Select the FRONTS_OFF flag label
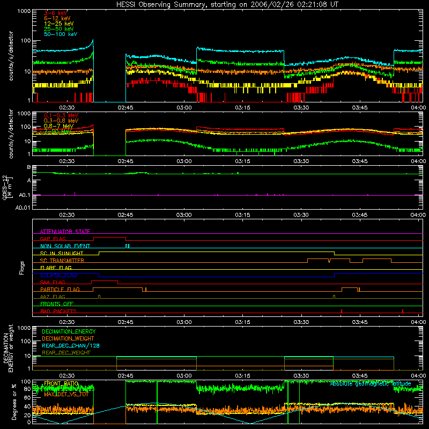The image size is (429, 429). pyautogui.click(x=57, y=304)
